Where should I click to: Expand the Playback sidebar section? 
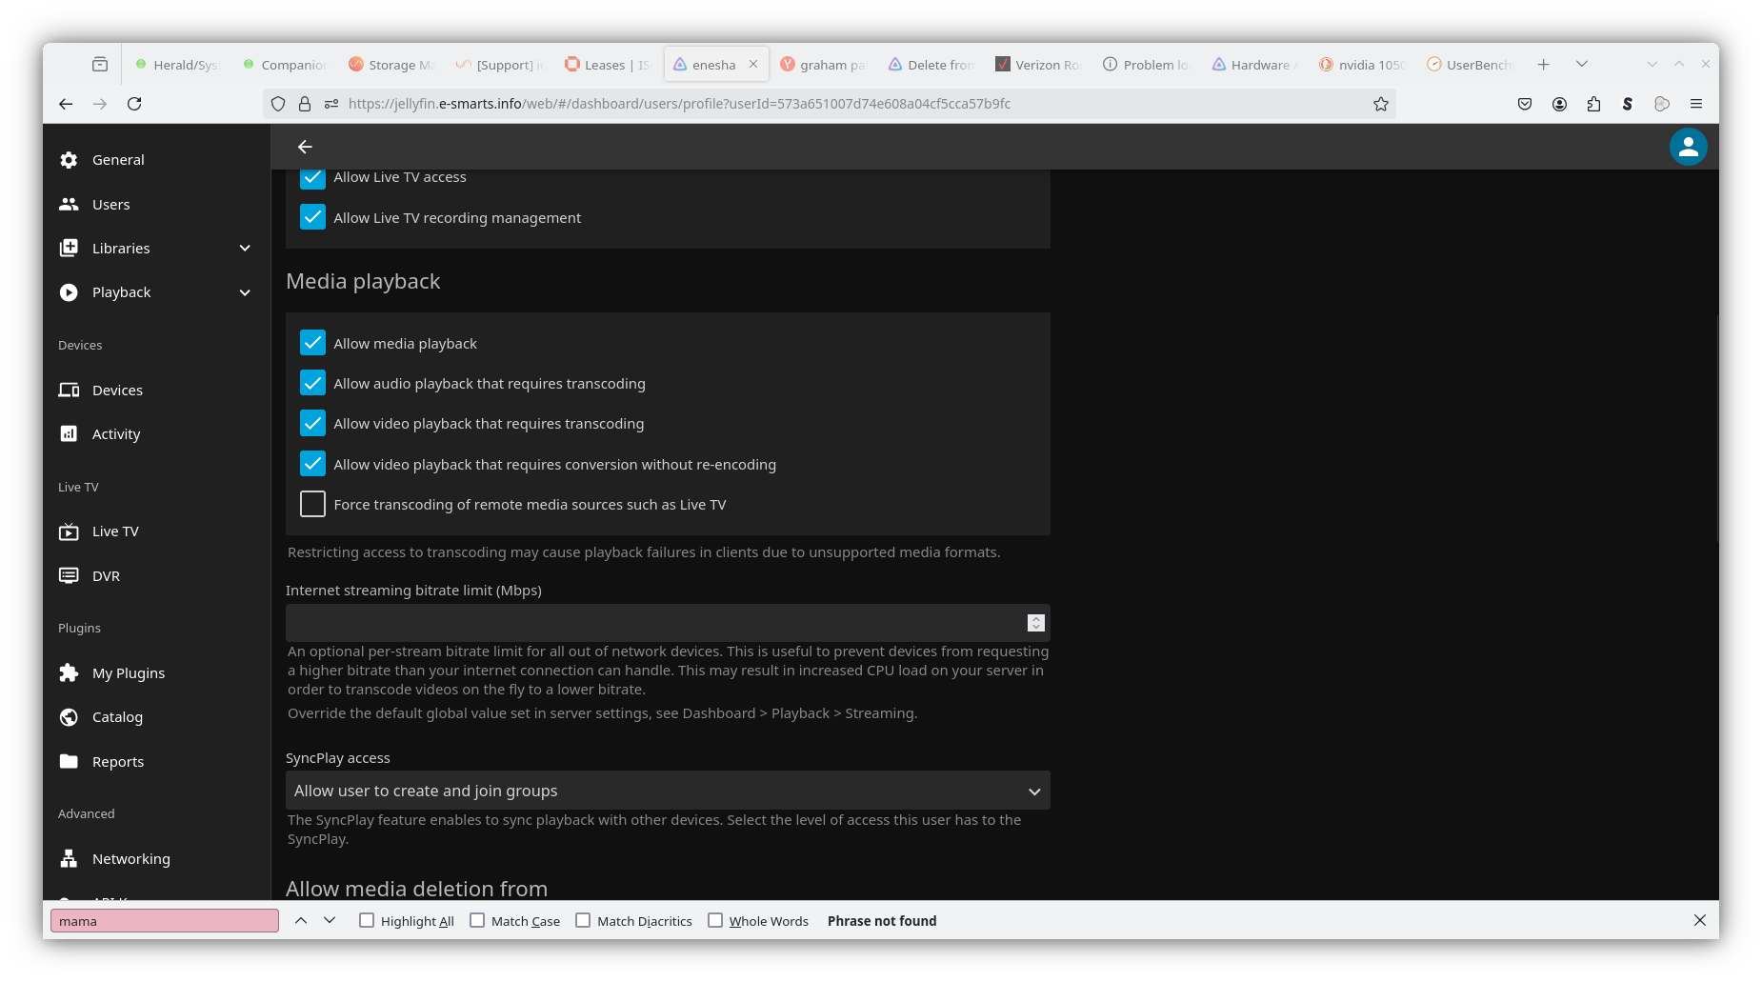(245, 292)
